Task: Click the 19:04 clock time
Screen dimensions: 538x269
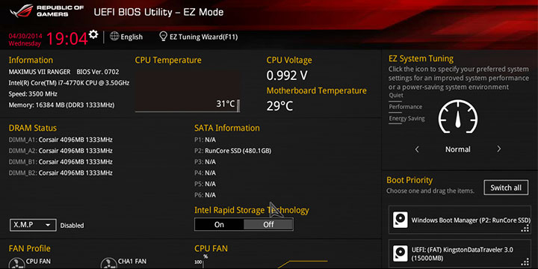Action: 67,39
